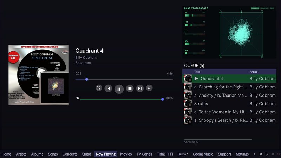Click the Spectrum album name under artist
This screenshot has height=158, width=281.
tap(83, 63)
